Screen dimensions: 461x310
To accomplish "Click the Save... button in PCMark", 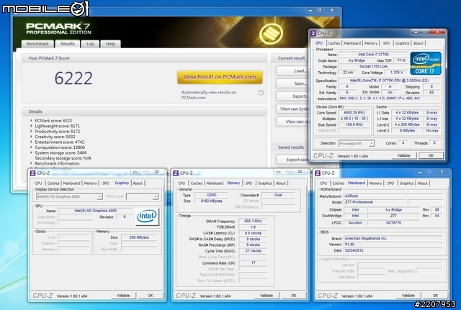I will point(291,83).
